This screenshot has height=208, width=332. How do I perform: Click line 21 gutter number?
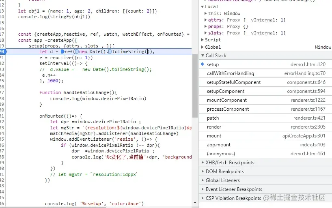point(2,58)
